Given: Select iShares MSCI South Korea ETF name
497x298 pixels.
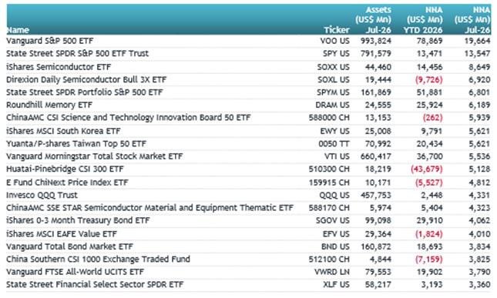Looking at the screenshot, I should pyautogui.click(x=63, y=131).
